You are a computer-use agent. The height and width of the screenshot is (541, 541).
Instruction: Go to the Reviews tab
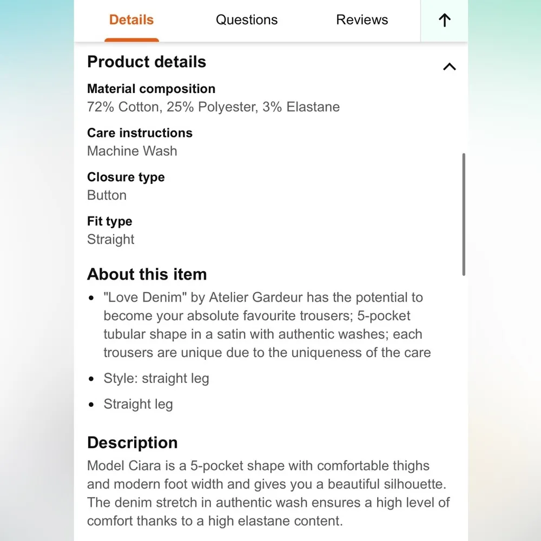(362, 20)
